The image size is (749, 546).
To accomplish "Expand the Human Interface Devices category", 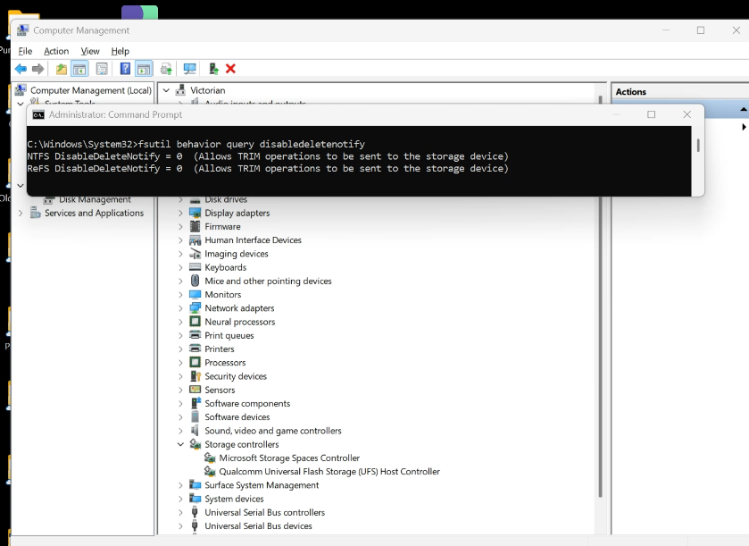I will click(180, 240).
